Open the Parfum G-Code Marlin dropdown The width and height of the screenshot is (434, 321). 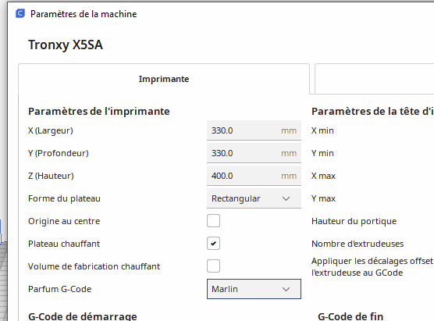tap(254, 289)
